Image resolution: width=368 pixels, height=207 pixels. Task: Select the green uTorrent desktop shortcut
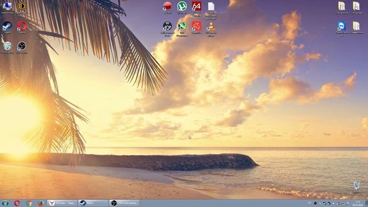tap(182, 7)
